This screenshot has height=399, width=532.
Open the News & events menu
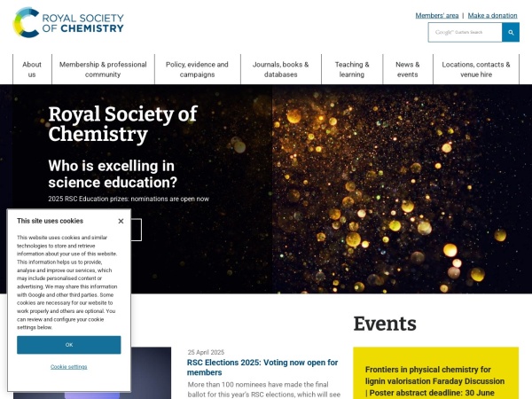coord(408,69)
